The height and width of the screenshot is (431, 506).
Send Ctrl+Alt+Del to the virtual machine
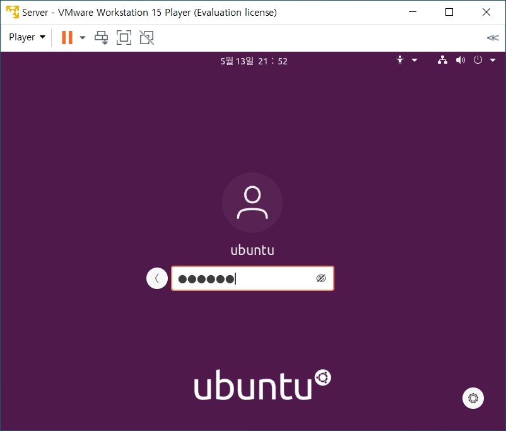click(102, 37)
